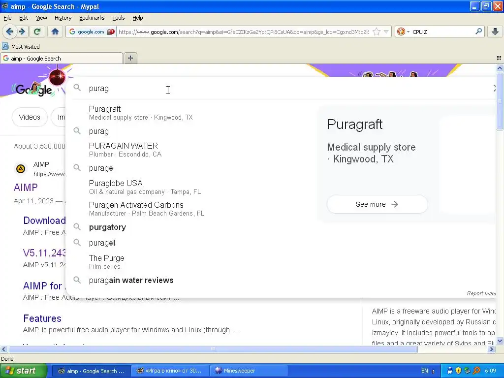Select the aimp - Google Search tab

tap(62, 59)
